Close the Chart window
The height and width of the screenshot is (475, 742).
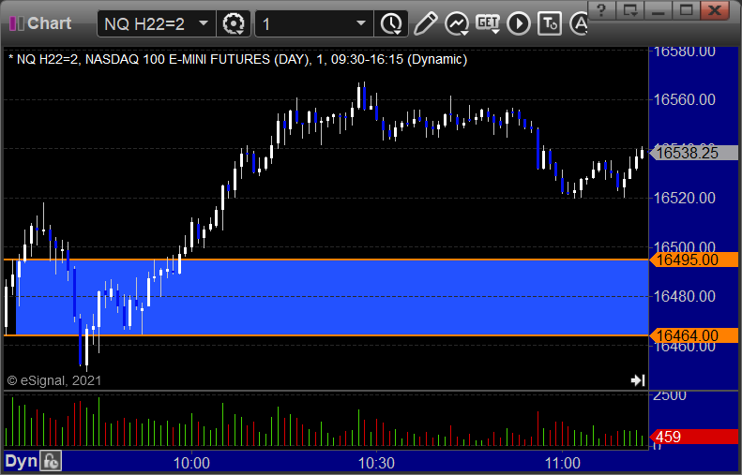coord(715,10)
